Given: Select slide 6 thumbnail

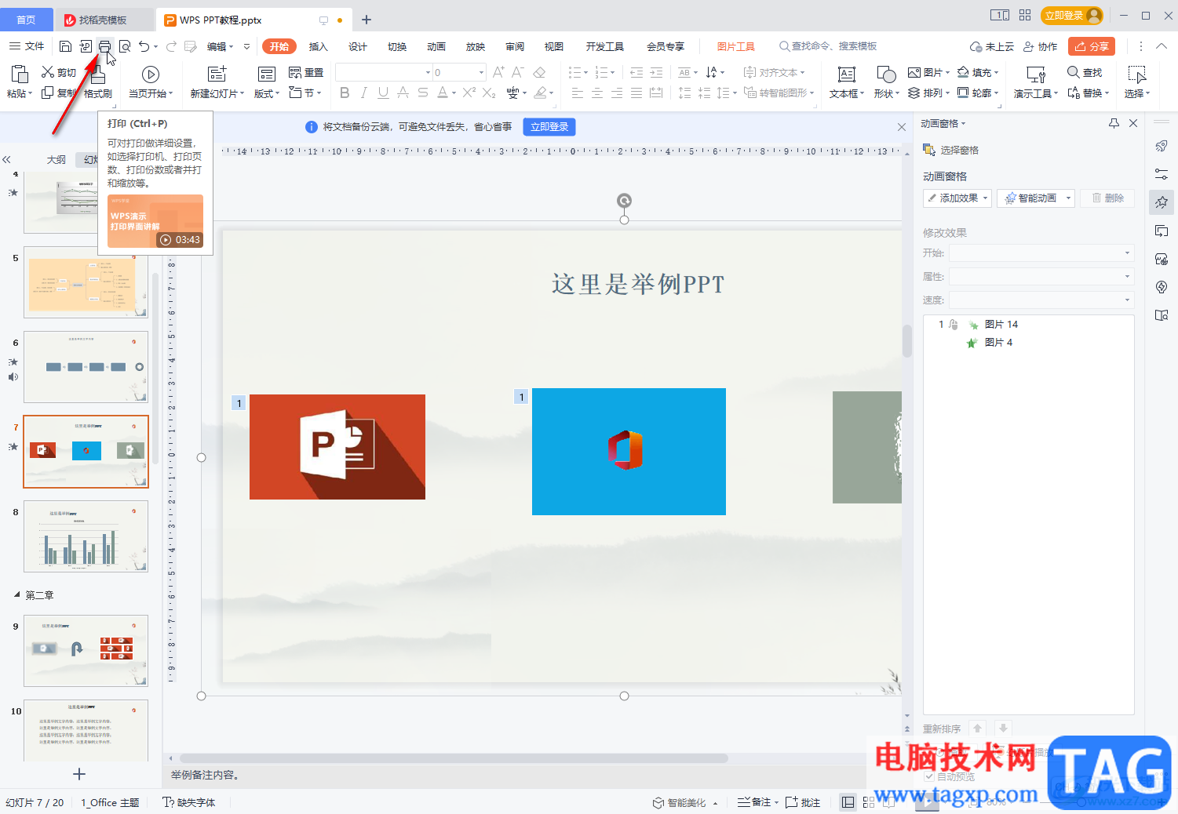Looking at the screenshot, I should [x=86, y=367].
